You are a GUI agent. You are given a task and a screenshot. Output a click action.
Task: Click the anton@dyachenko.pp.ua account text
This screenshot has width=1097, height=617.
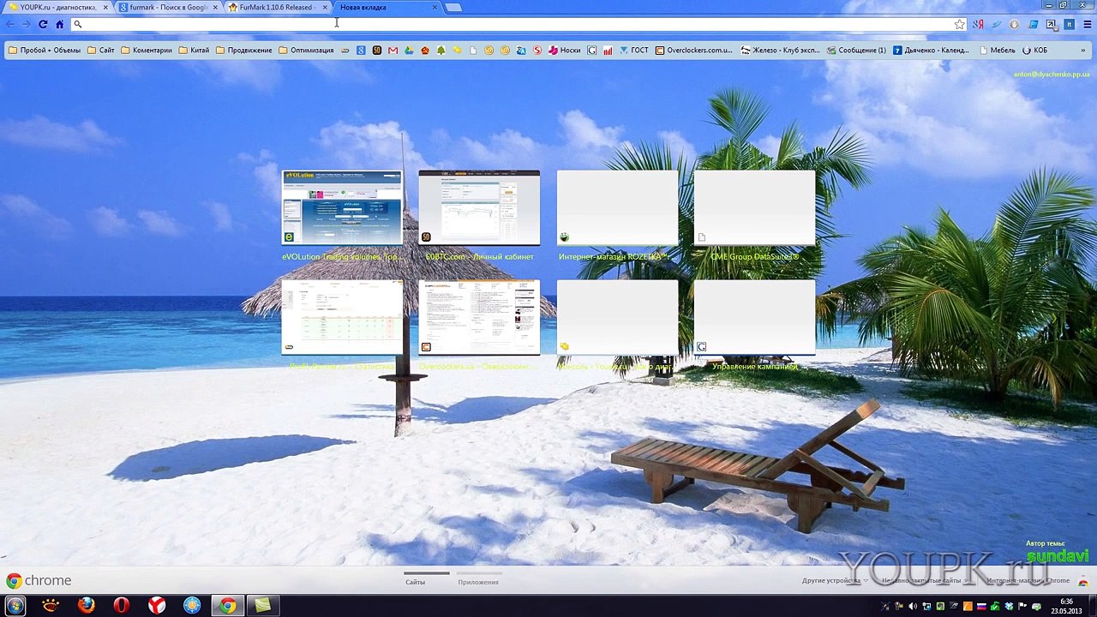[x=1052, y=75]
